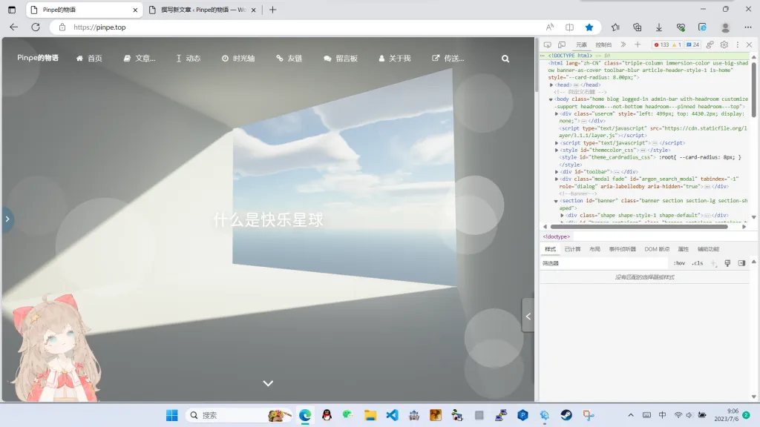The image size is (760, 427).
Task: Open the Downloads icon in browser toolbar
Action: 659,27
